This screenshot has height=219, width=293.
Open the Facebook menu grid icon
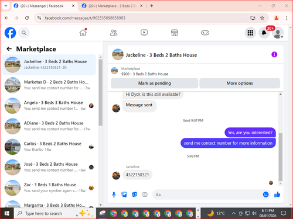(250, 33)
